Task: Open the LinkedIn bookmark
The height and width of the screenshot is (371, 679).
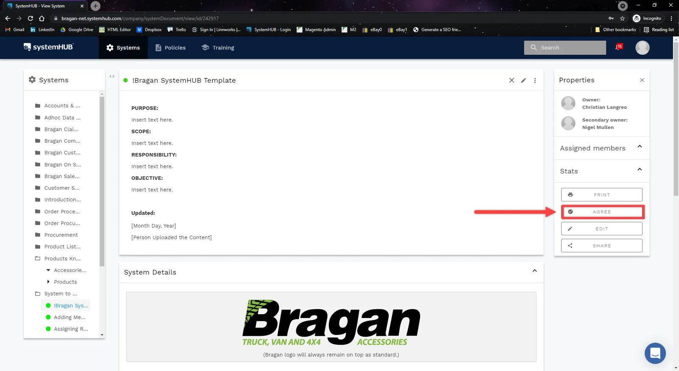Action: click(x=42, y=30)
